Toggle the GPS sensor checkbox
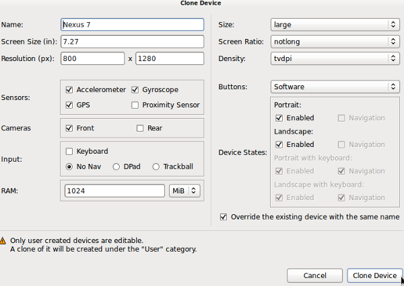The image size is (404, 286). point(69,105)
